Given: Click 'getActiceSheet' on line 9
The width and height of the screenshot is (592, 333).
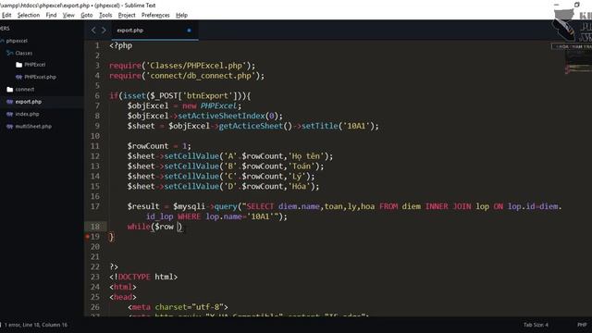Looking at the screenshot, I should [x=251, y=126].
